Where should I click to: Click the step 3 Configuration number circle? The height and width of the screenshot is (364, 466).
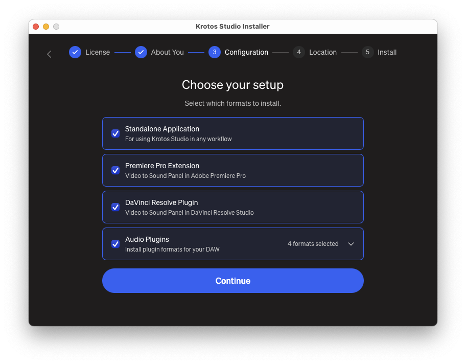215,52
